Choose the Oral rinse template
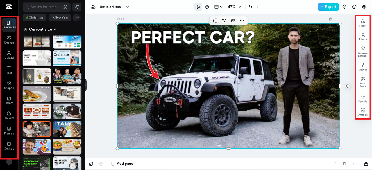372x170 pixels. coord(67,58)
